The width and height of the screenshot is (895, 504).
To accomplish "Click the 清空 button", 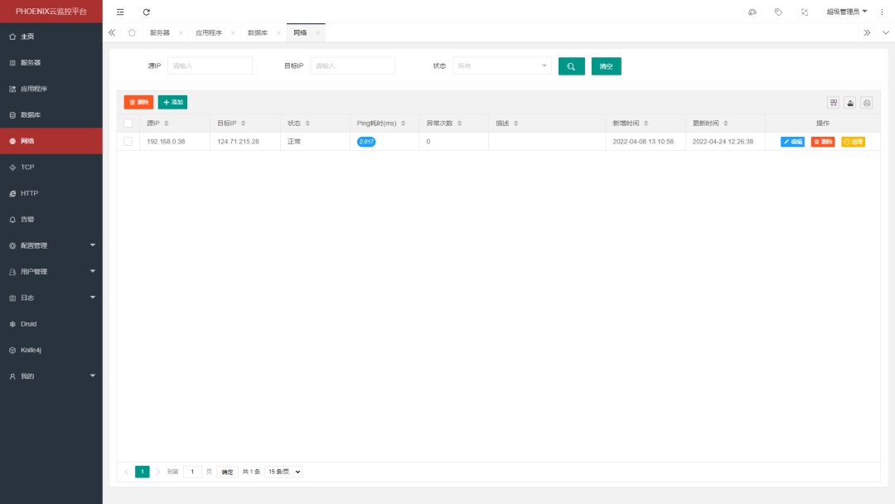I will 606,66.
